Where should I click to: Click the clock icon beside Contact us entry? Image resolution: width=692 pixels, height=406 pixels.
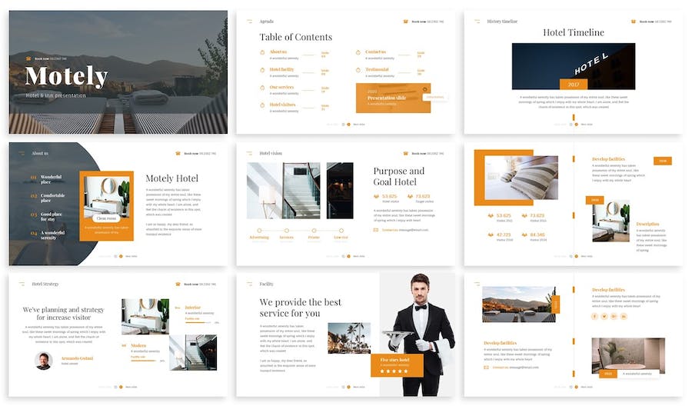pos(358,53)
